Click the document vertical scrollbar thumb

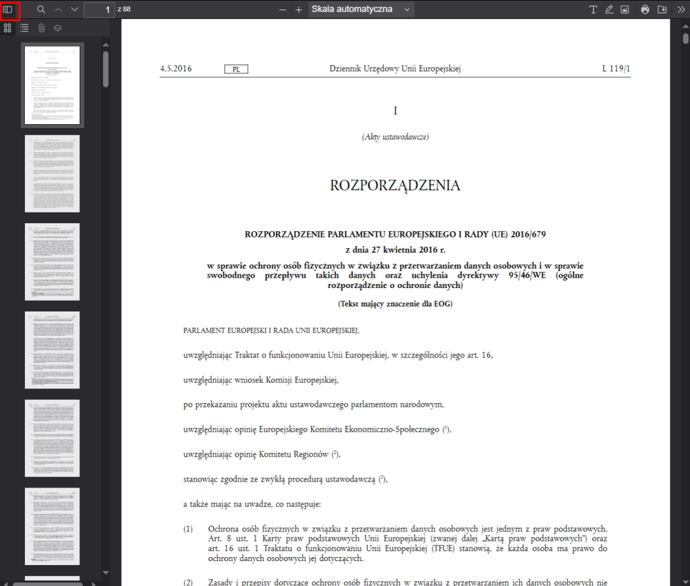pyautogui.click(x=685, y=38)
